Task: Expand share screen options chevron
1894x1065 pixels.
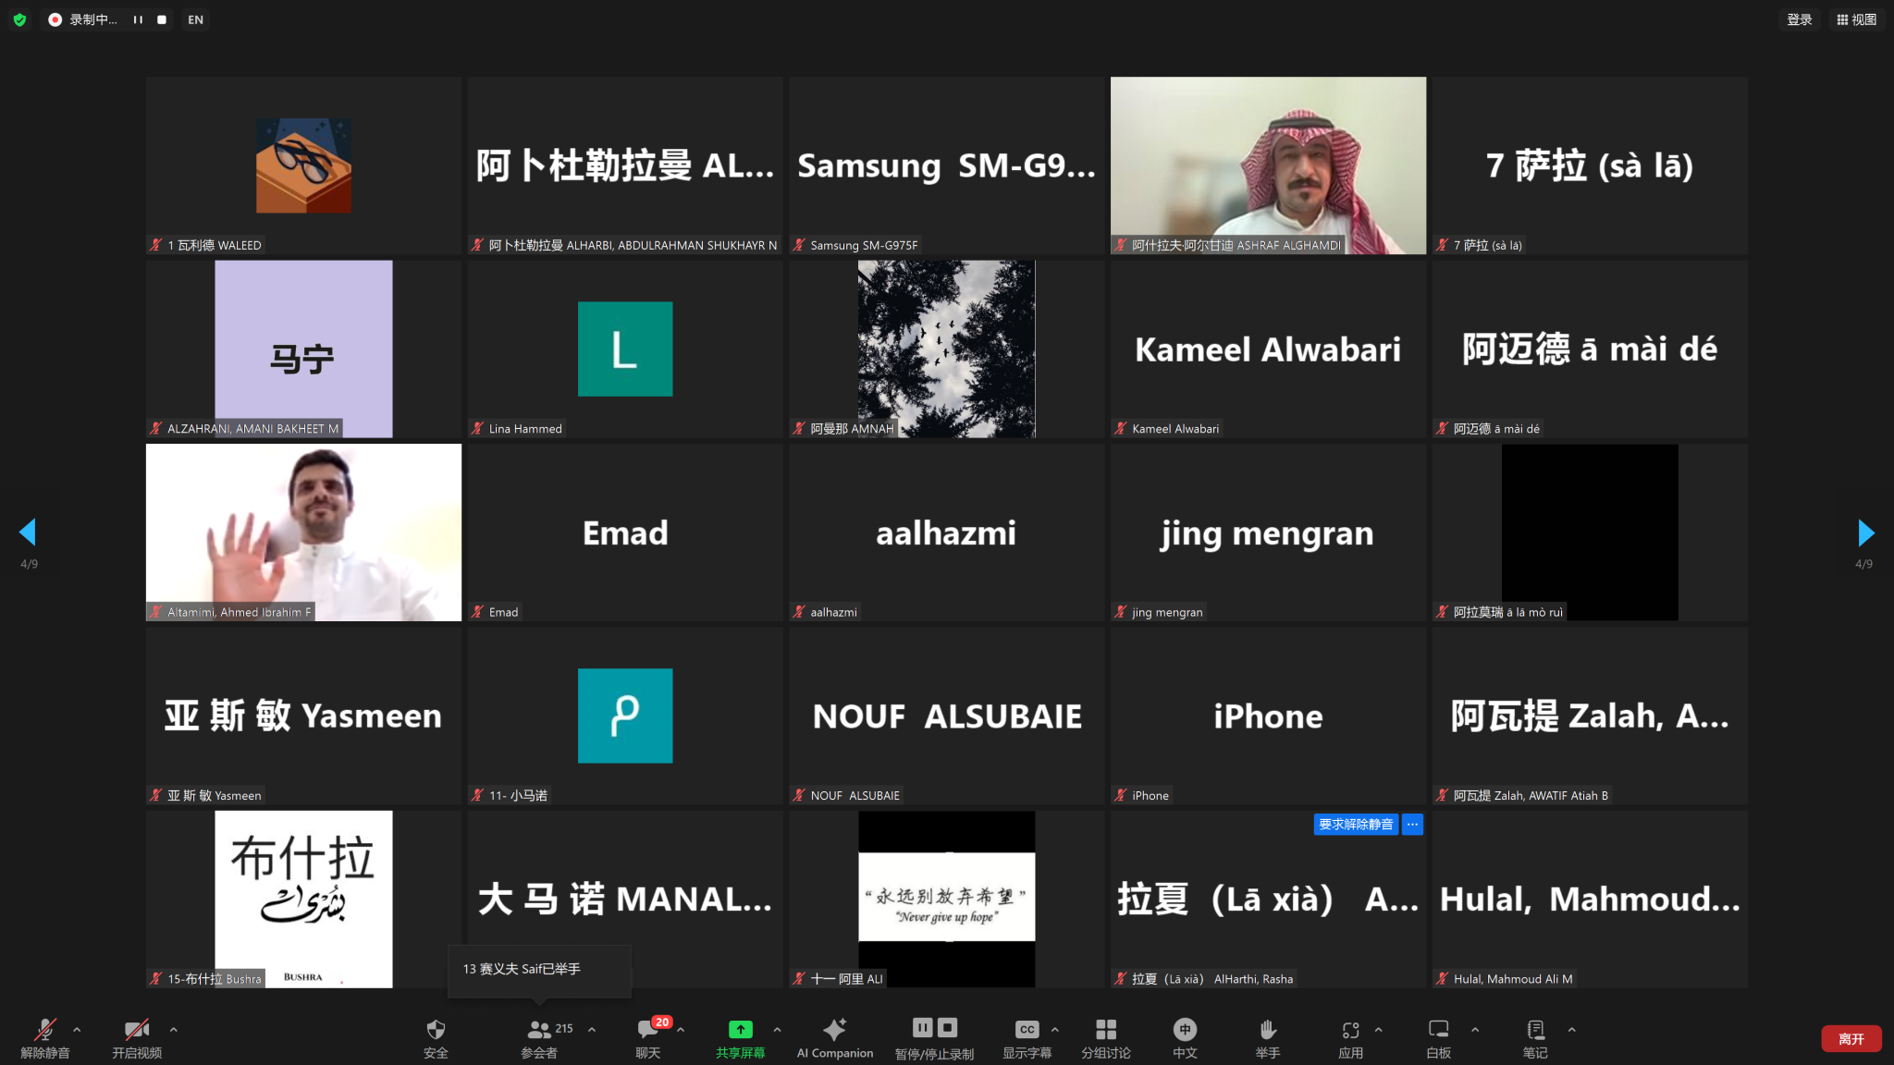Action: [x=777, y=1029]
